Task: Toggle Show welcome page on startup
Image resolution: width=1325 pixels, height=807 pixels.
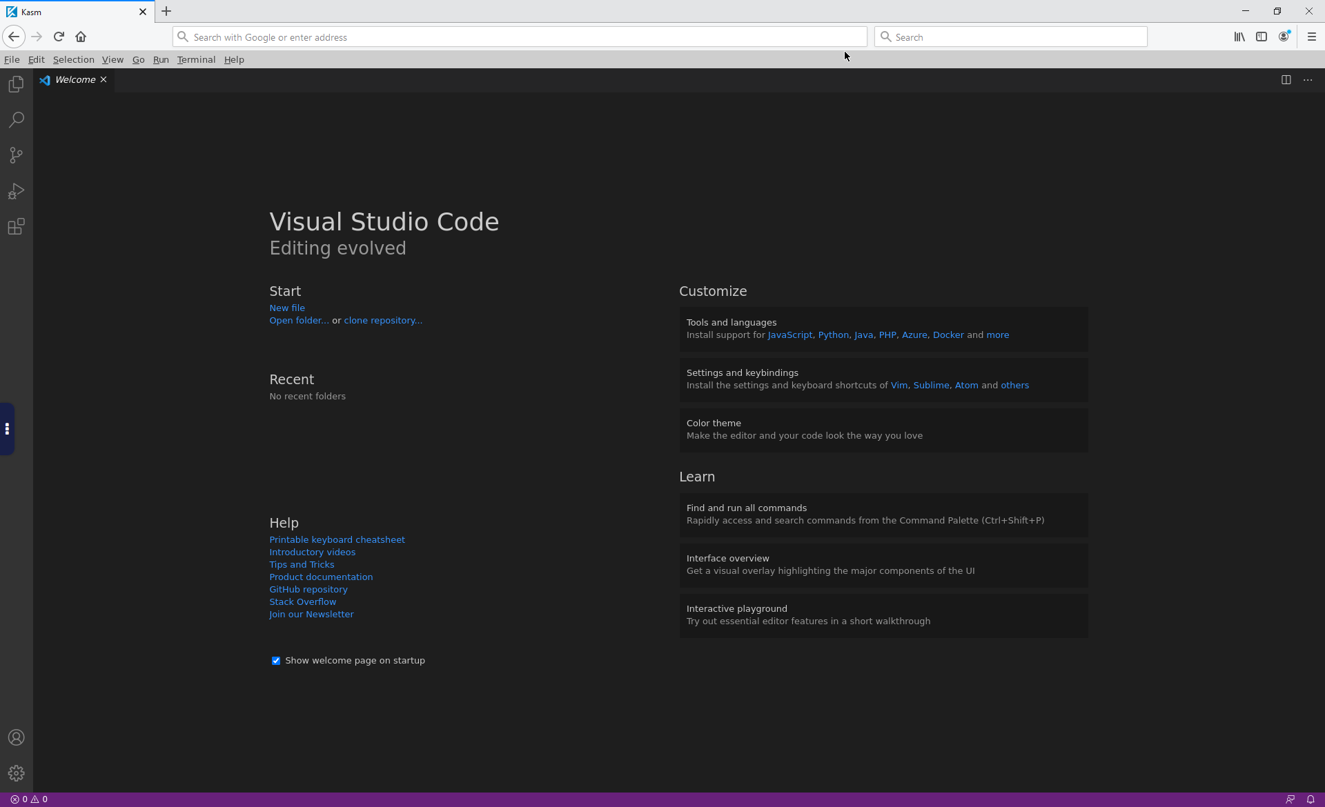Action: [275, 659]
